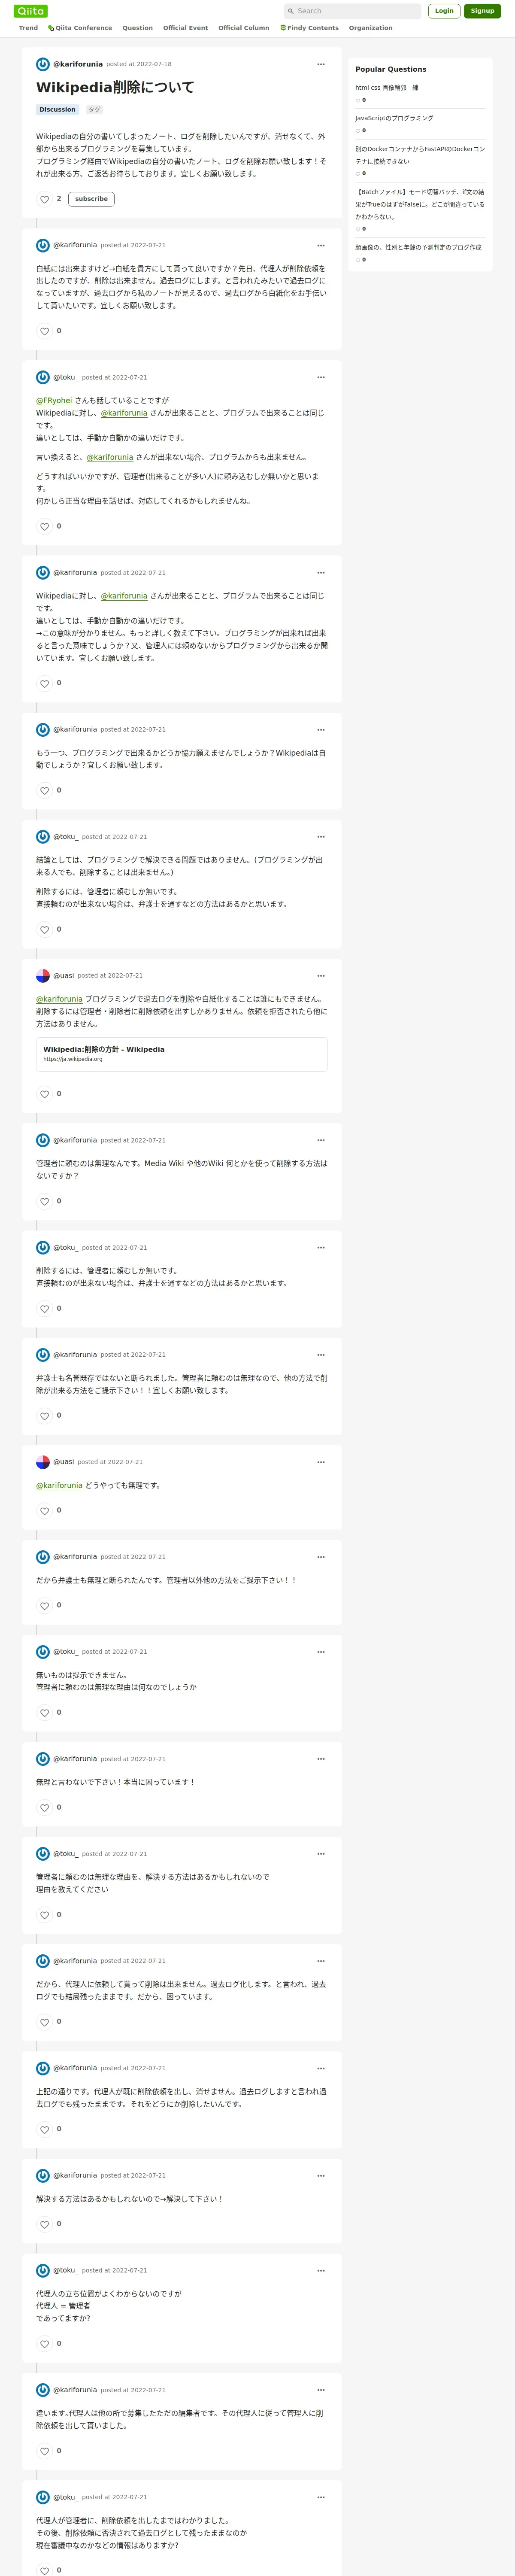Like the comment starting 結論としては
The width and height of the screenshot is (515, 2576).
click(44, 929)
